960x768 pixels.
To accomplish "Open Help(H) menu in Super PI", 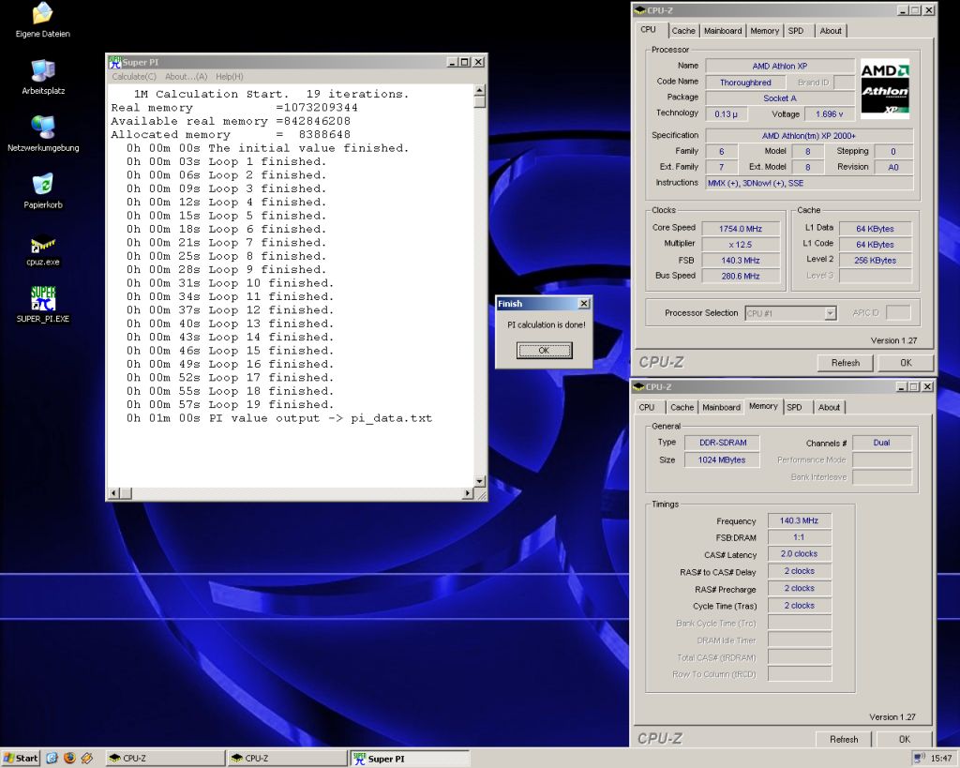I will pos(229,77).
